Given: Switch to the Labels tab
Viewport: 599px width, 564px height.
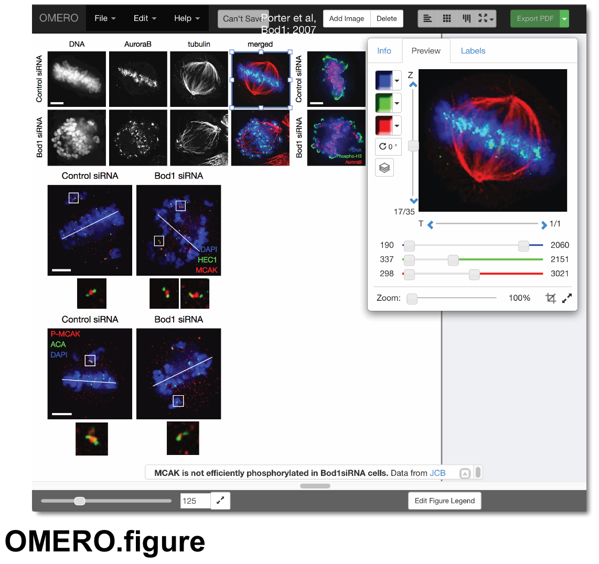Looking at the screenshot, I should (x=473, y=51).
